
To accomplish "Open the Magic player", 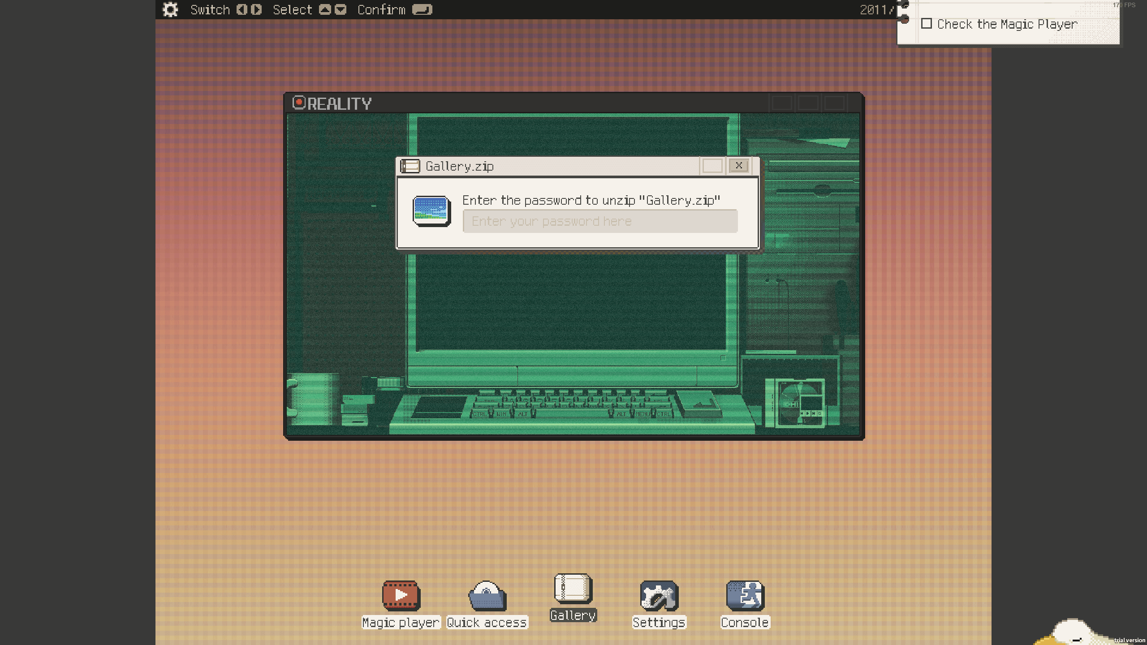I will (400, 596).
